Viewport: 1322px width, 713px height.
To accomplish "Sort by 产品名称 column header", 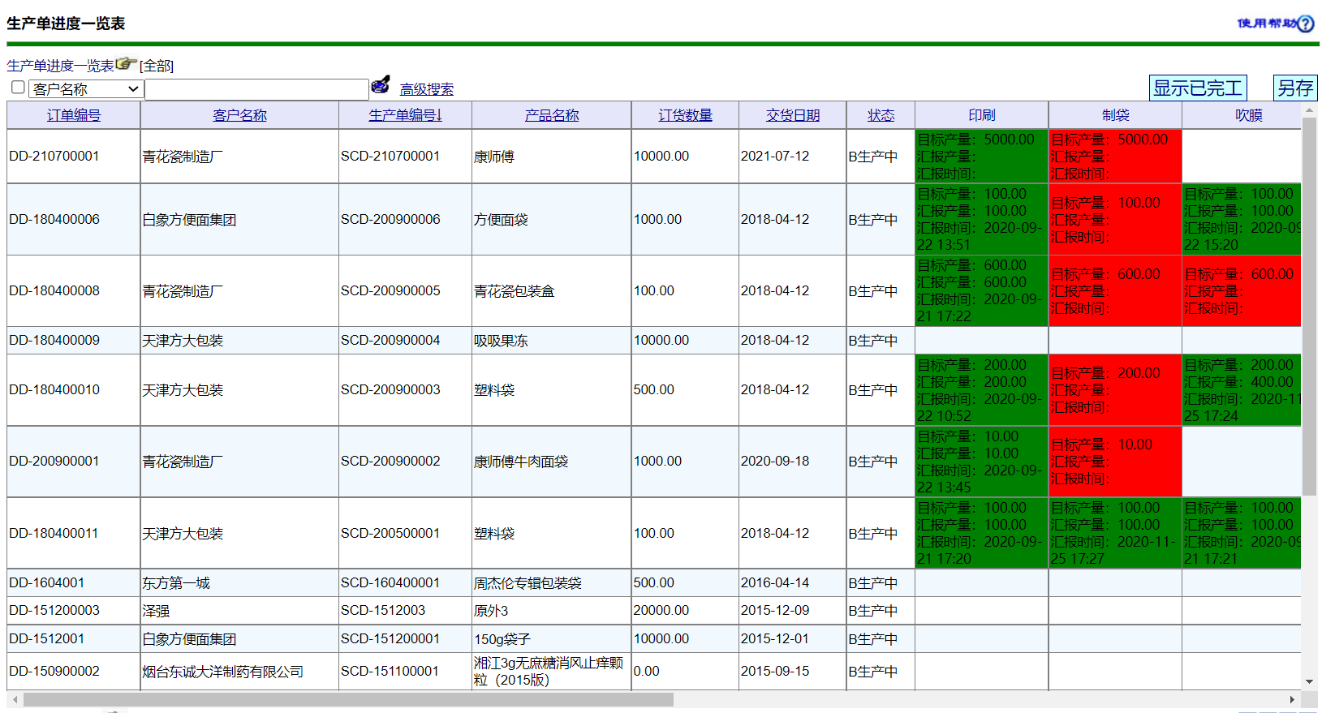I will click(552, 115).
